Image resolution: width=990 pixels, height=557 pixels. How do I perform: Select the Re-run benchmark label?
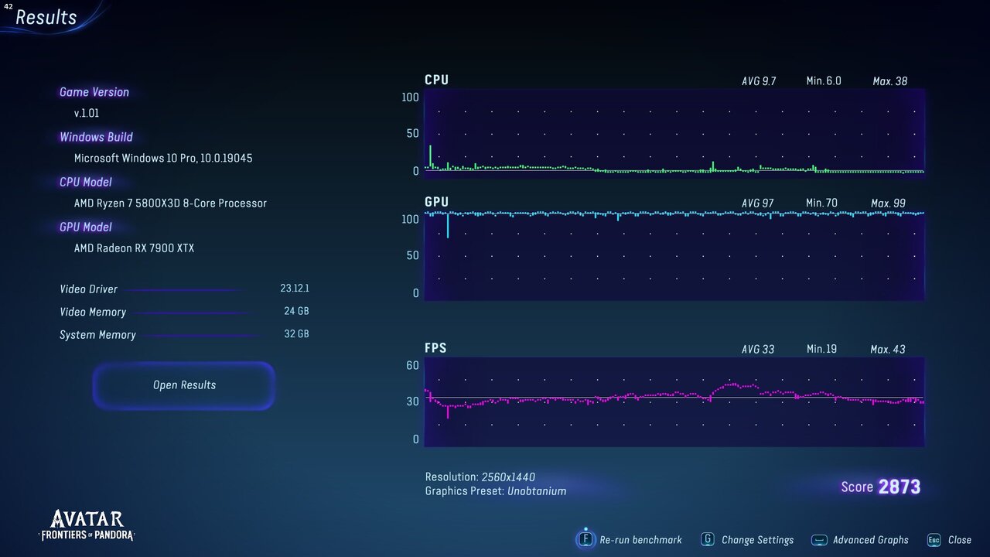click(x=640, y=540)
